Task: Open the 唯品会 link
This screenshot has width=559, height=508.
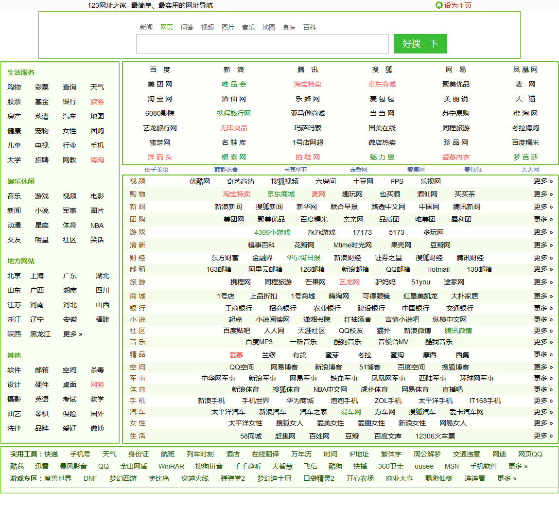Action: (x=234, y=84)
